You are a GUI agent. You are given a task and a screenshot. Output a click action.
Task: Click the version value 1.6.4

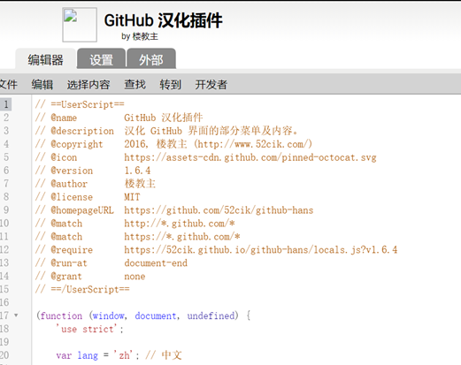click(137, 171)
